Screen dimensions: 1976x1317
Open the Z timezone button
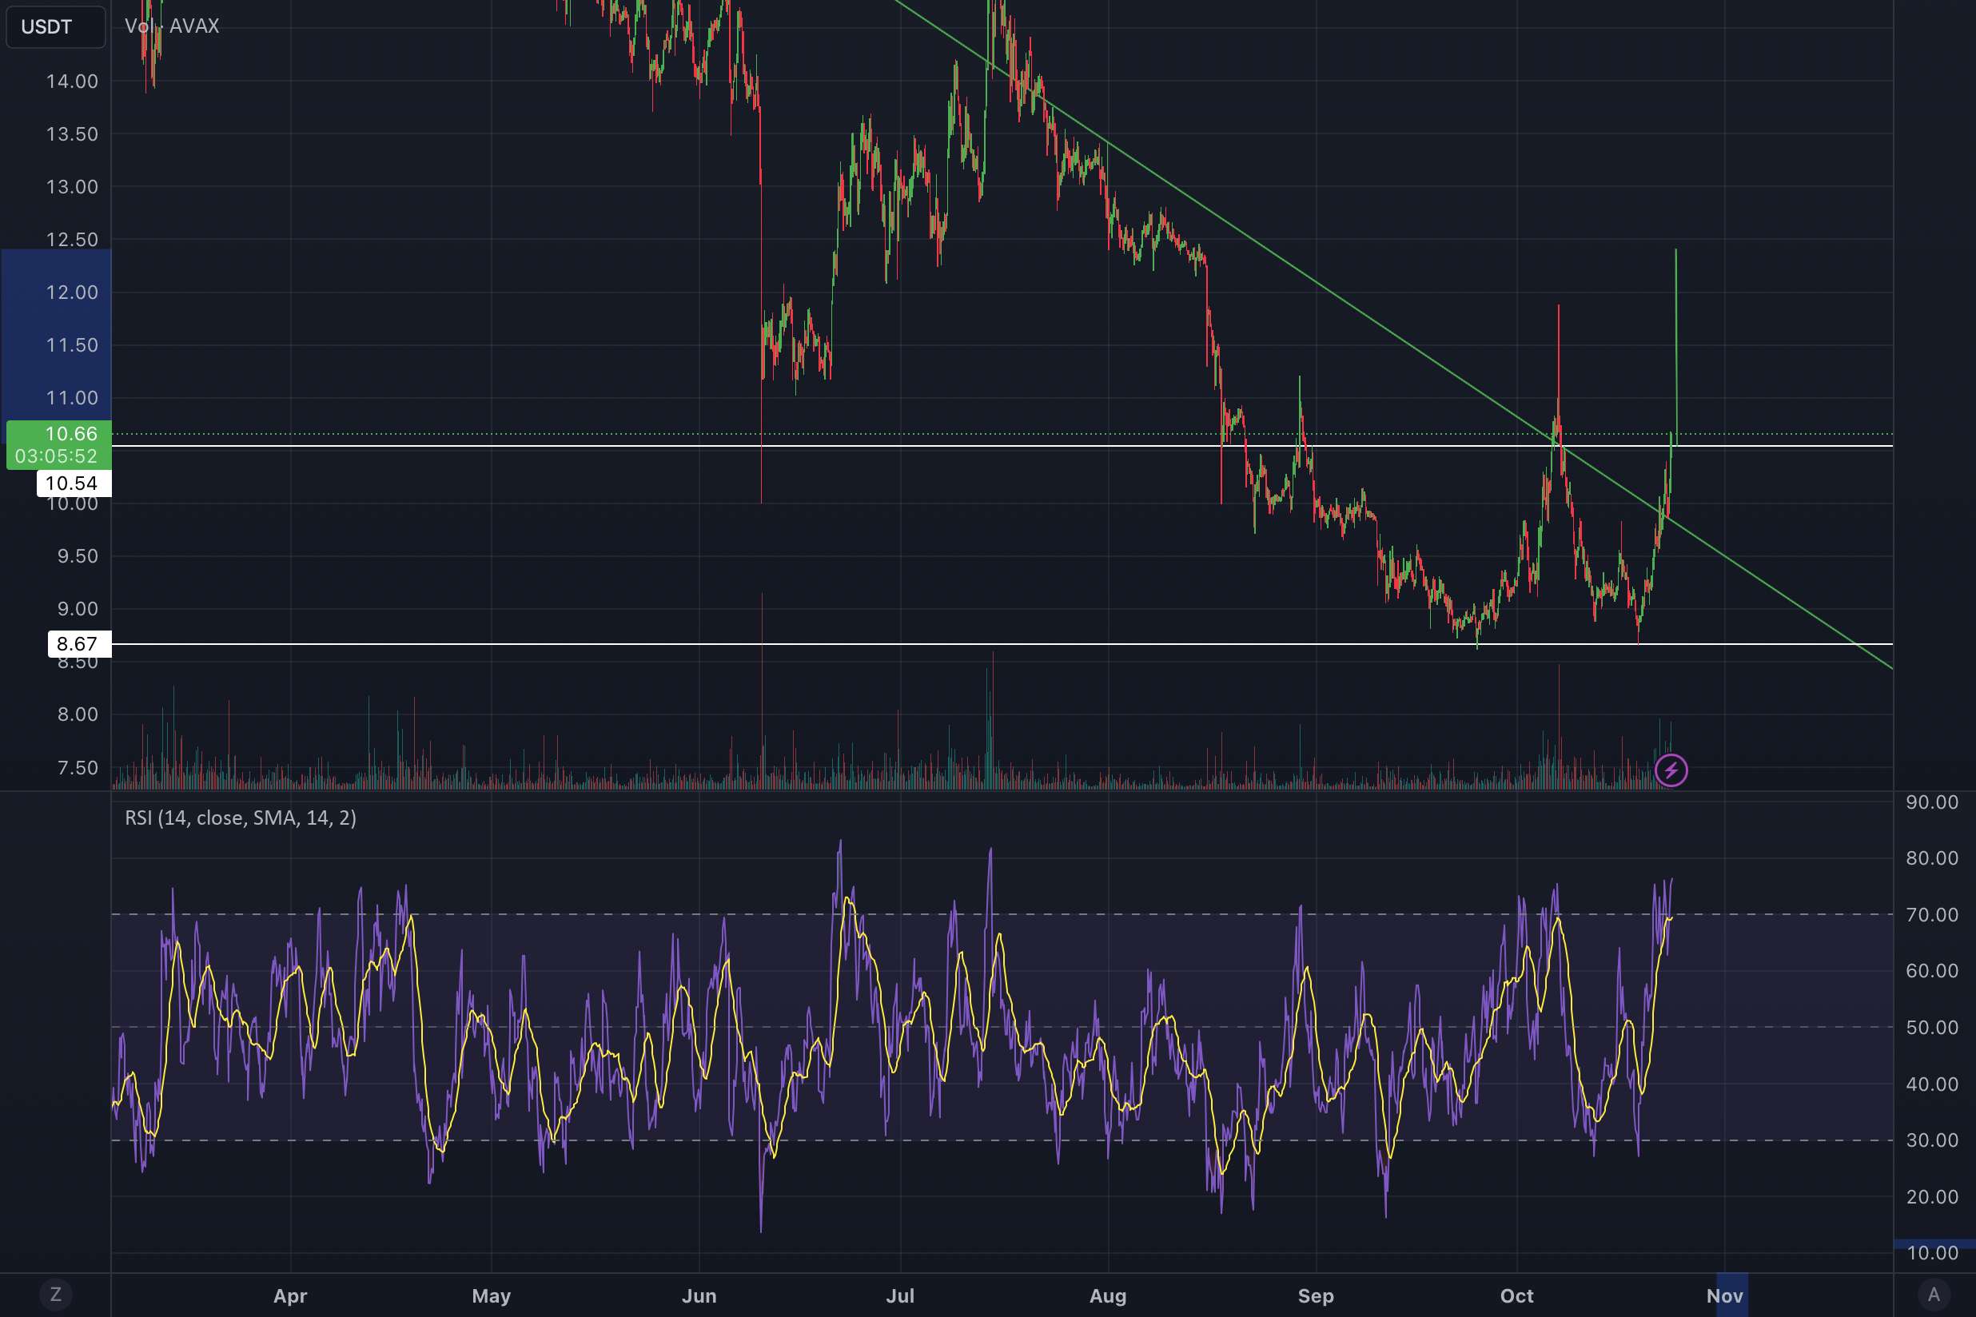point(55,1295)
